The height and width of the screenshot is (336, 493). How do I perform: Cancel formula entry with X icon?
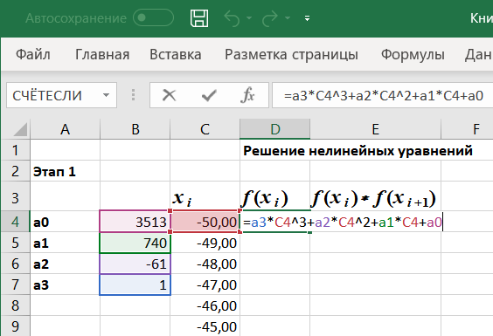(170, 95)
